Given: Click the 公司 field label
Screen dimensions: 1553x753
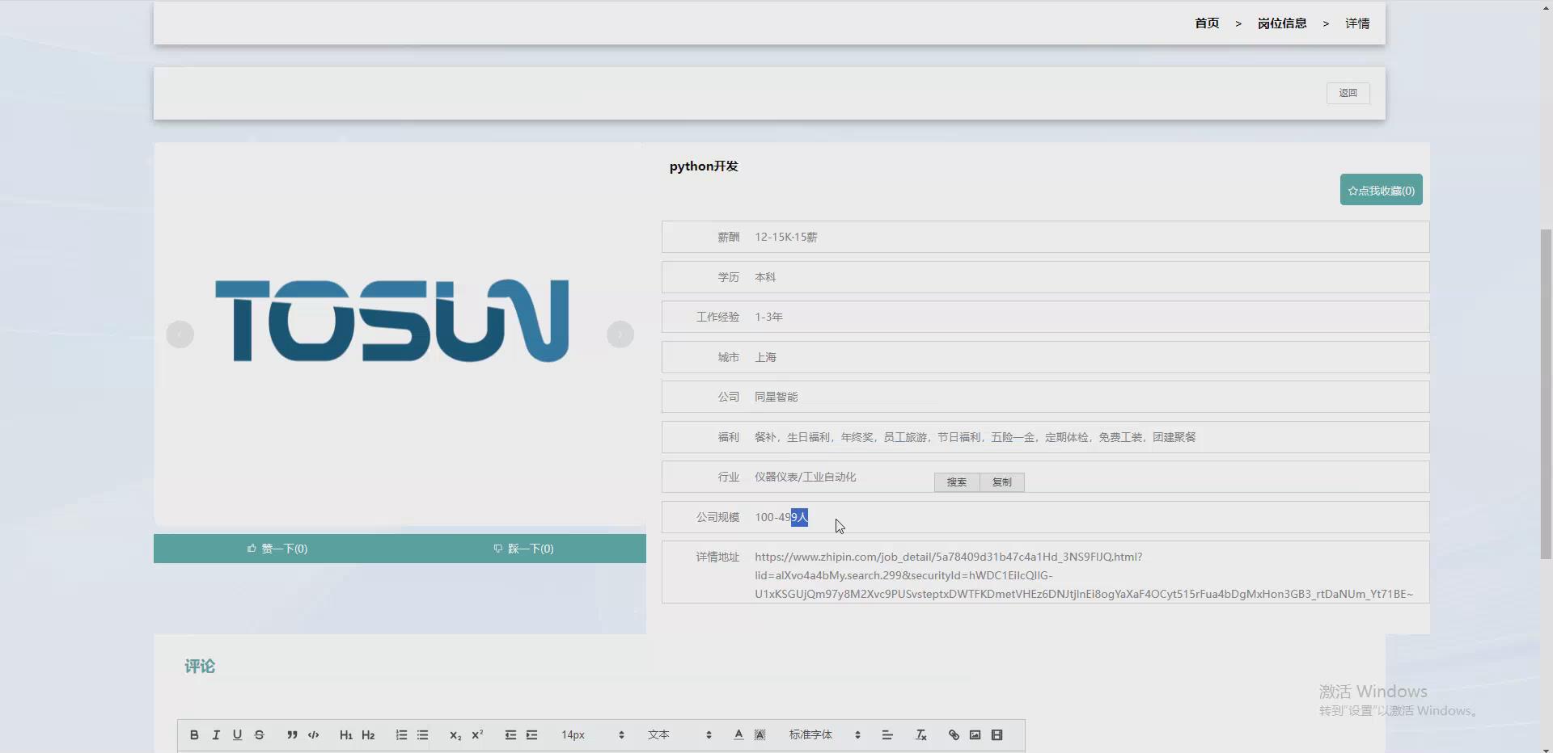Looking at the screenshot, I should click(728, 398).
